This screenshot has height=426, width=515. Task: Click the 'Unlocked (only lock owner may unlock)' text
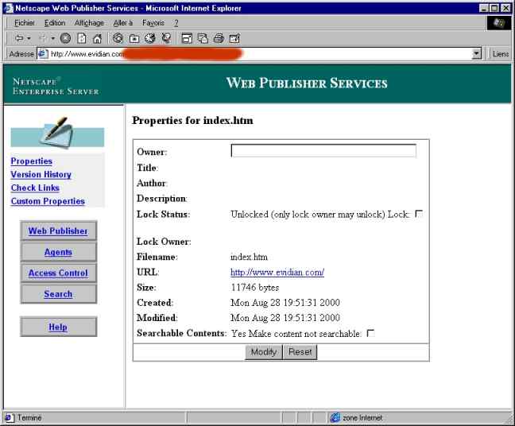tap(308, 215)
